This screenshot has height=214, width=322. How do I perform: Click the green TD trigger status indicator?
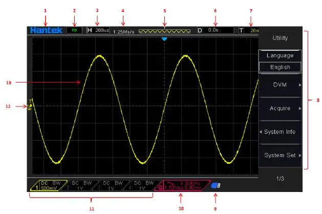tap(74, 30)
